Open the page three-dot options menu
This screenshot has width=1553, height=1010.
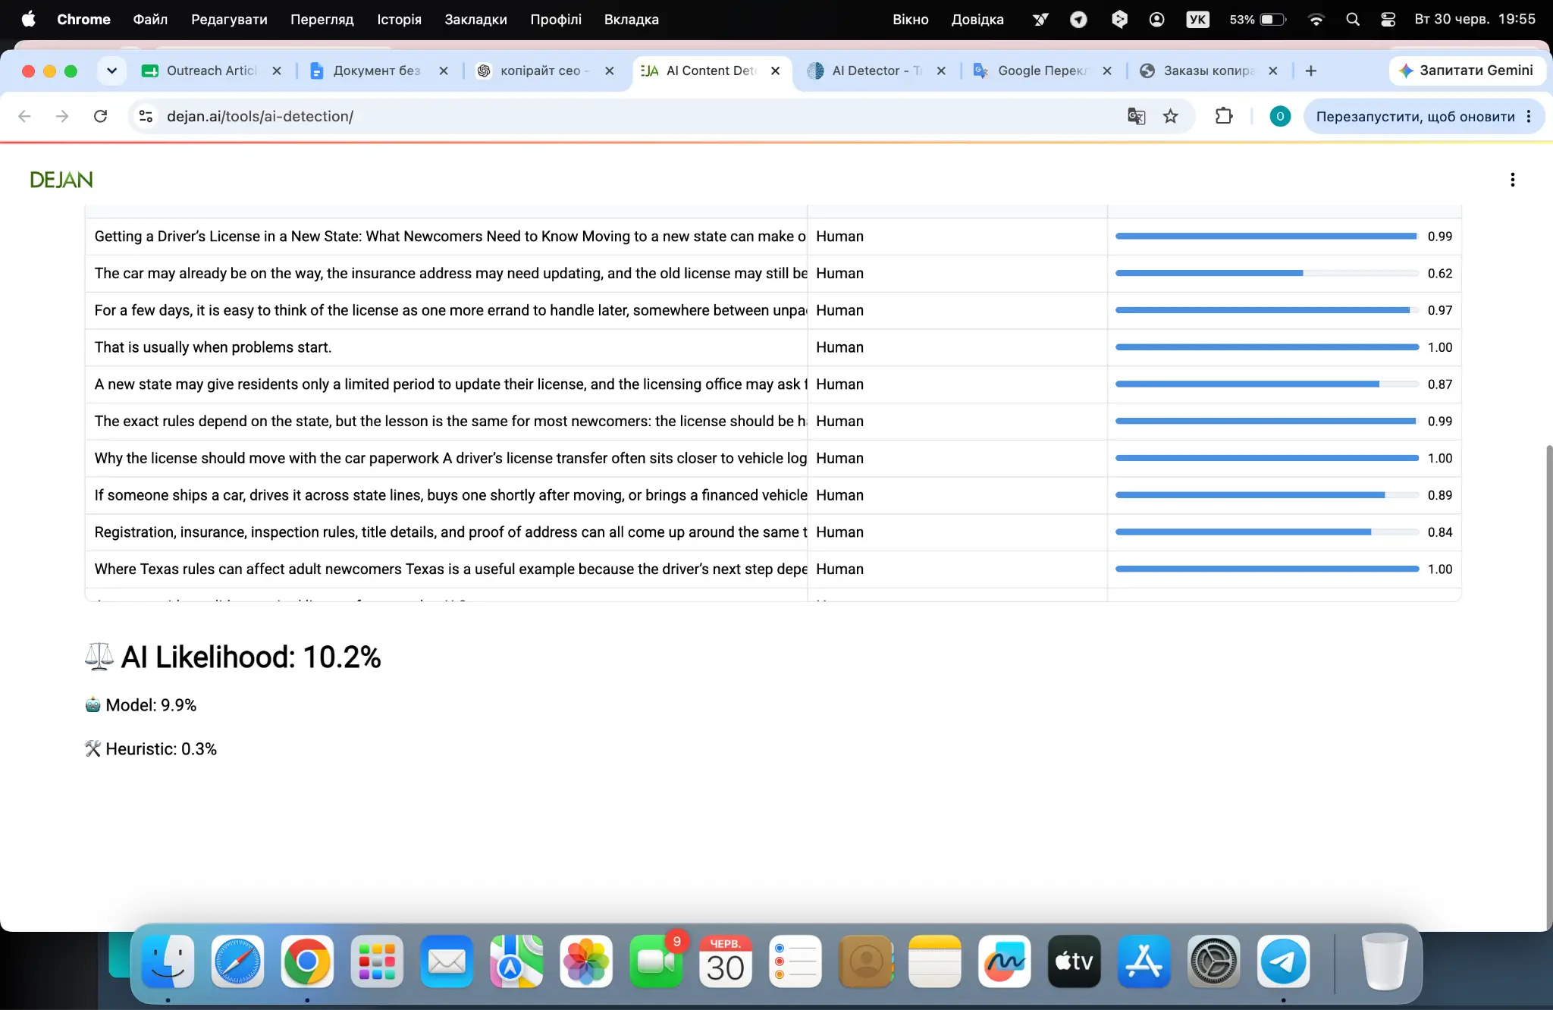tap(1512, 180)
